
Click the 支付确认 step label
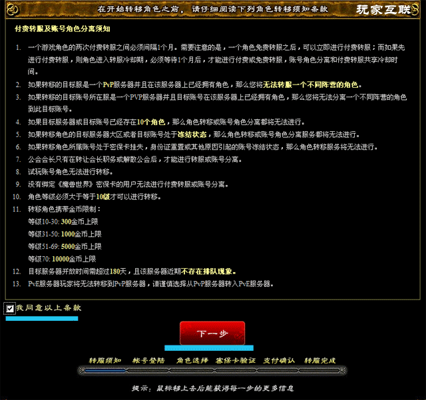(x=279, y=360)
